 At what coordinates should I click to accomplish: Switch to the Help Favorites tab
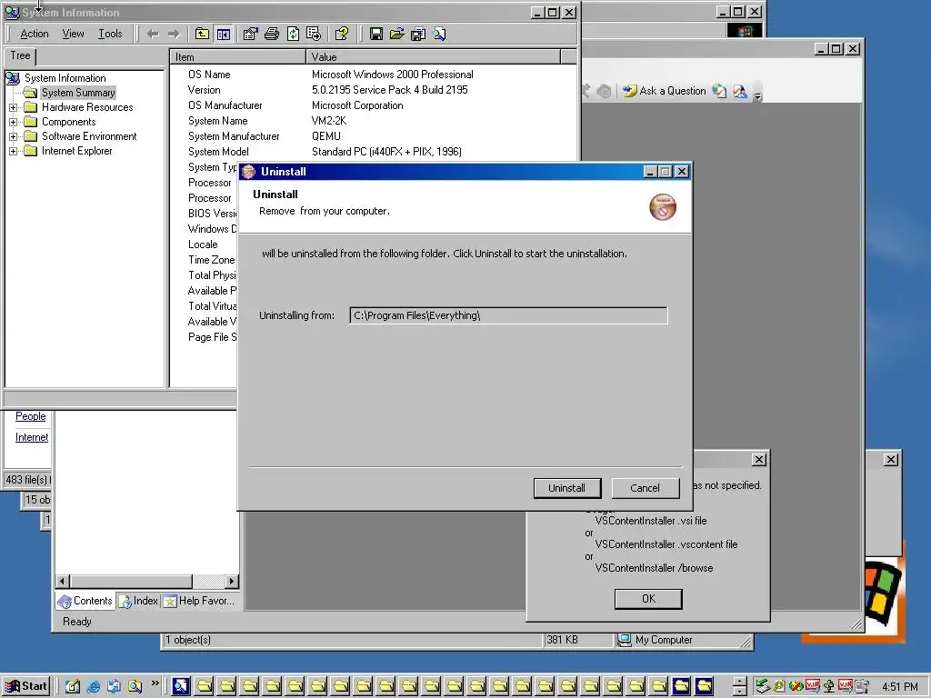tap(200, 602)
